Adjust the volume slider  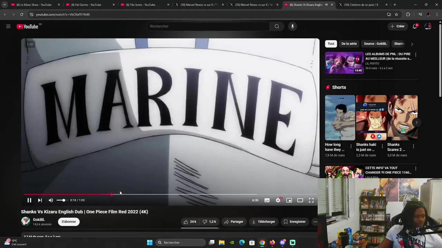point(63,200)
